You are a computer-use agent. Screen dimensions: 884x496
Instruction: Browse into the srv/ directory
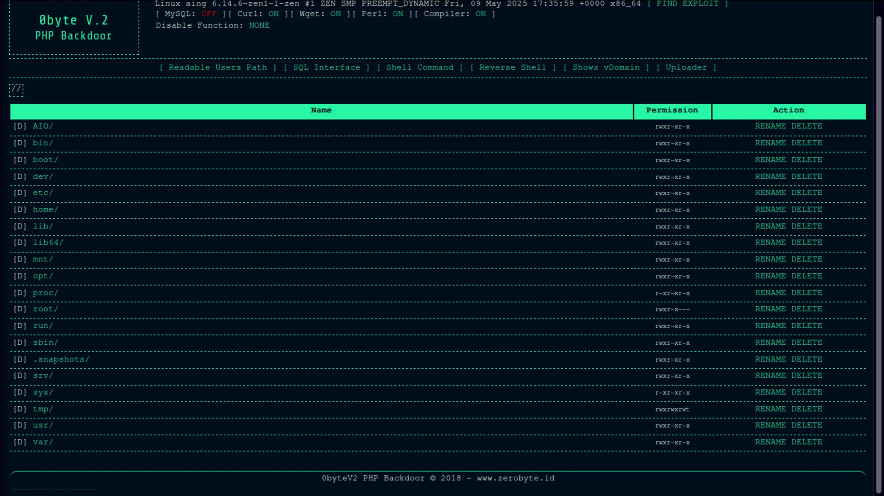[43, 376]
